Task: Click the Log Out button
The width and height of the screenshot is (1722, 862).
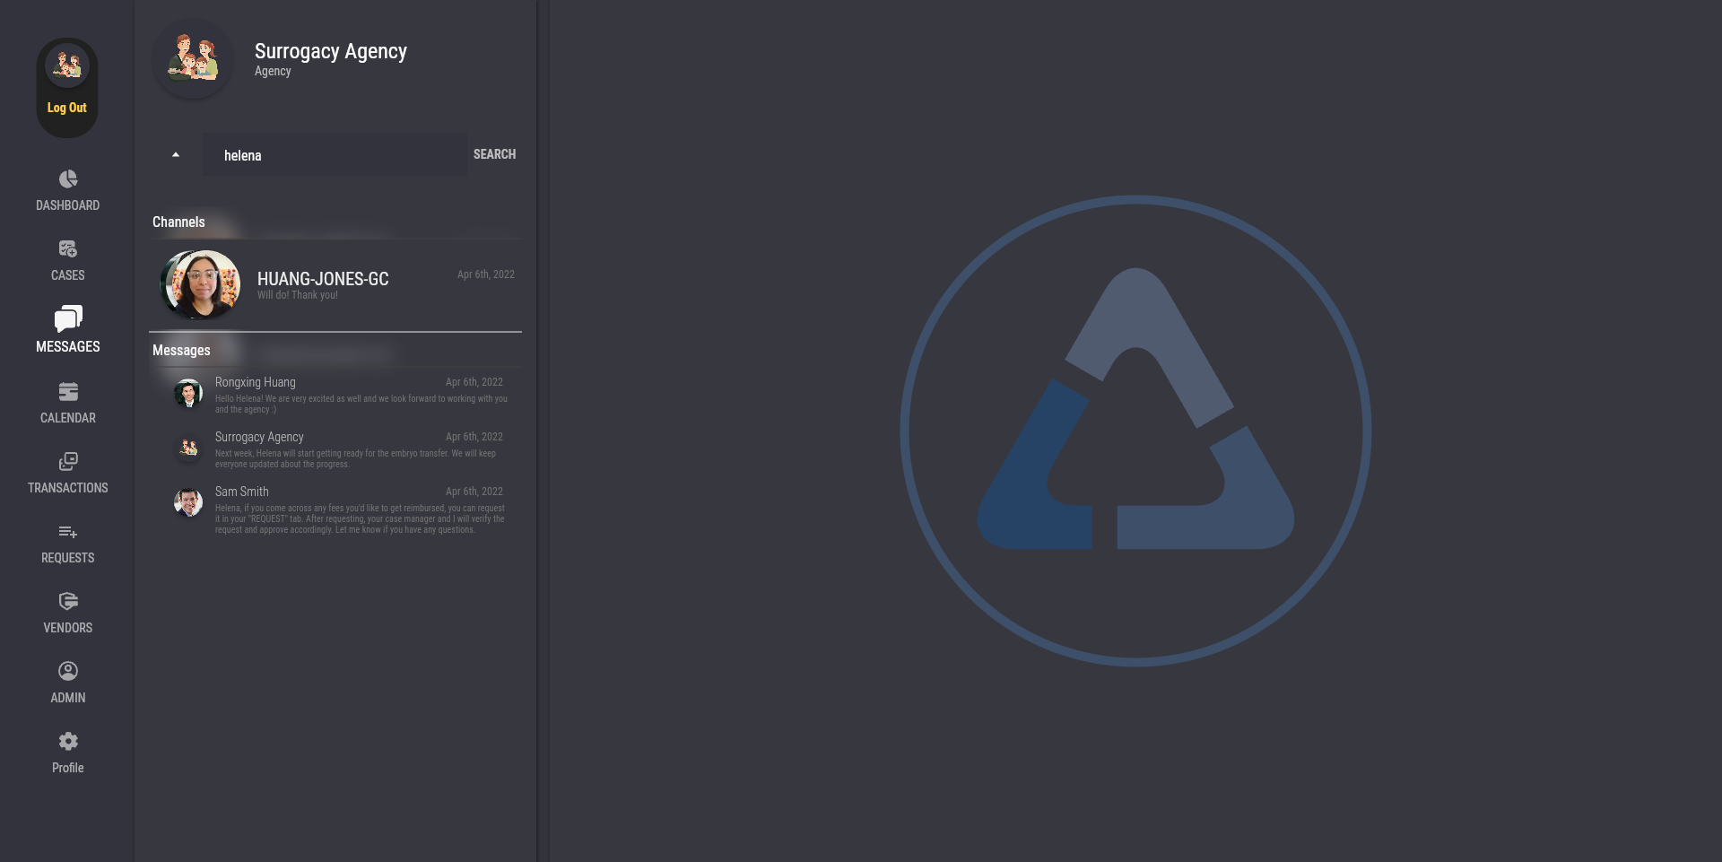Action: 67,108
